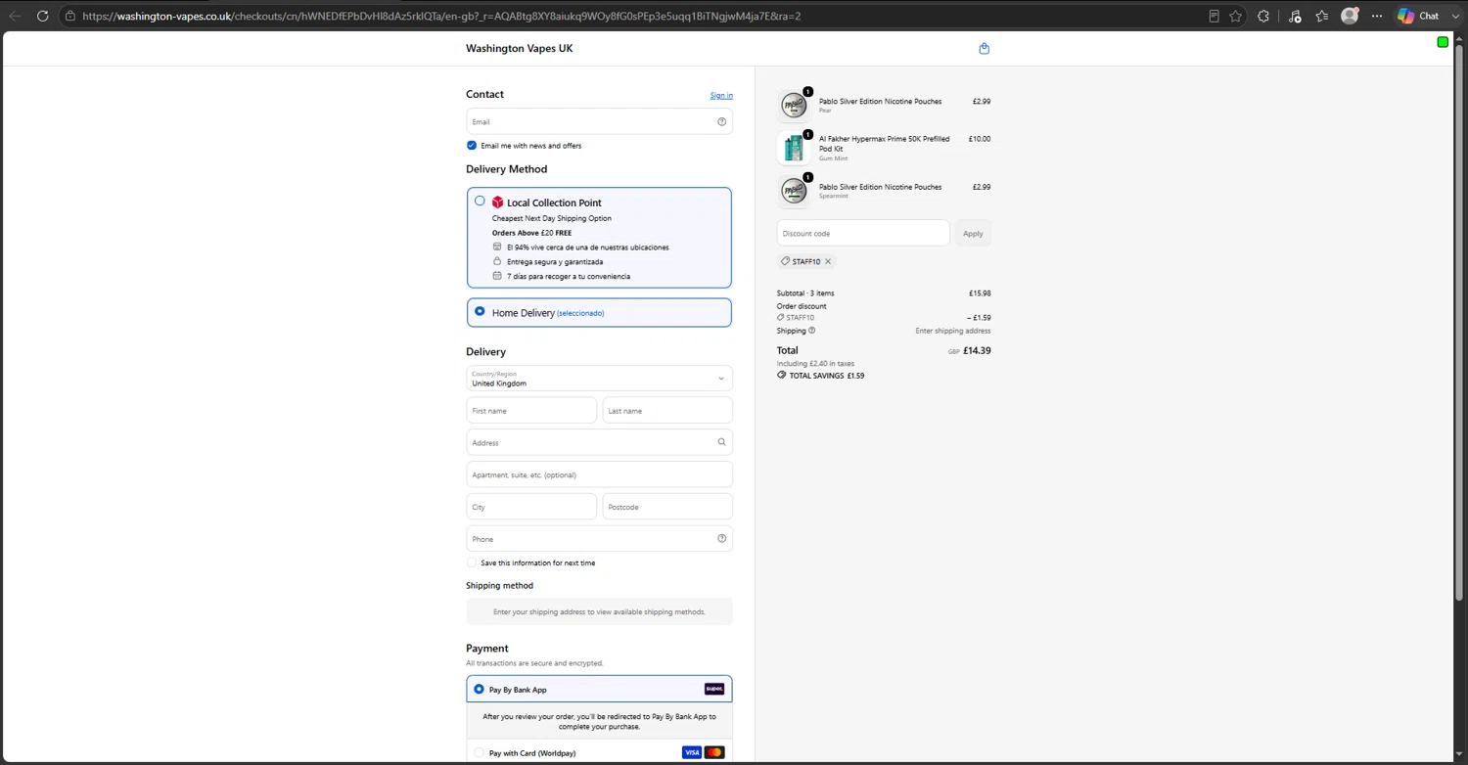Viewport: 1468px width, 765px height.
Task: Reload the page with refresh icon
Action: (x=42, y=16)
